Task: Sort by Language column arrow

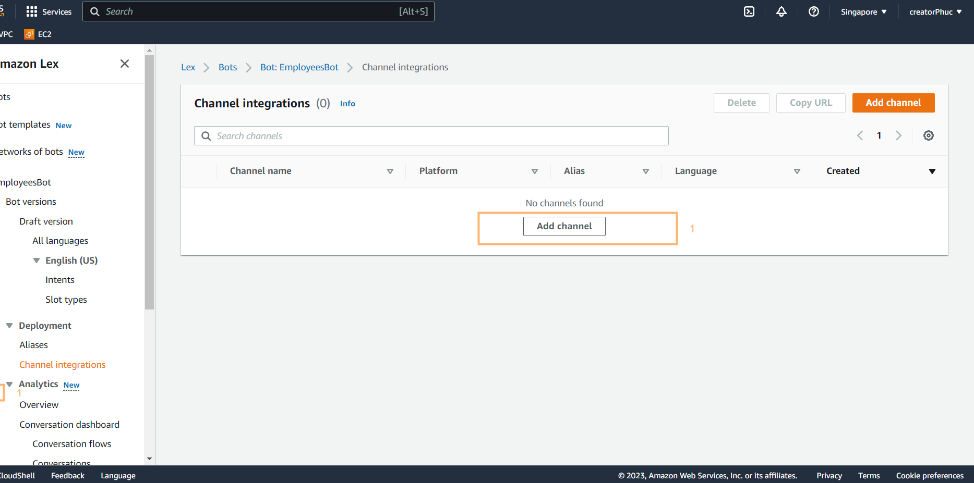Action: tap(797, 171)
